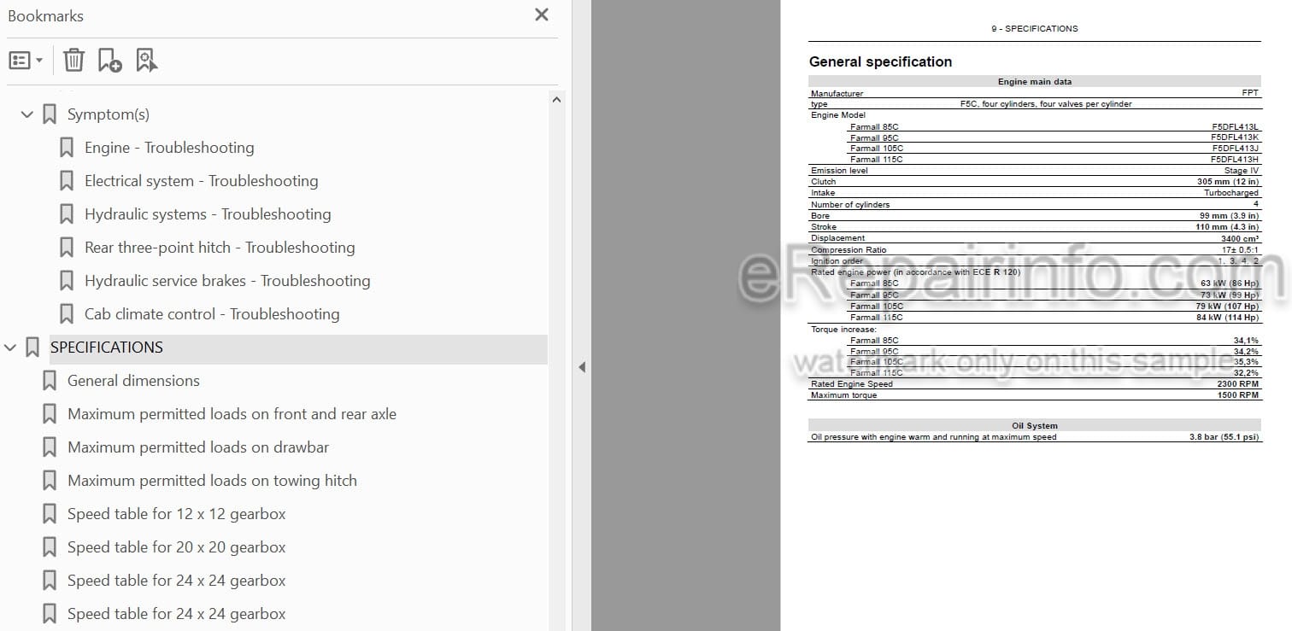The height and width of the screenshot is (631, 1292).
Task: Click bookmark icon beside 20 x 20 gearbox
Action: 50,547
